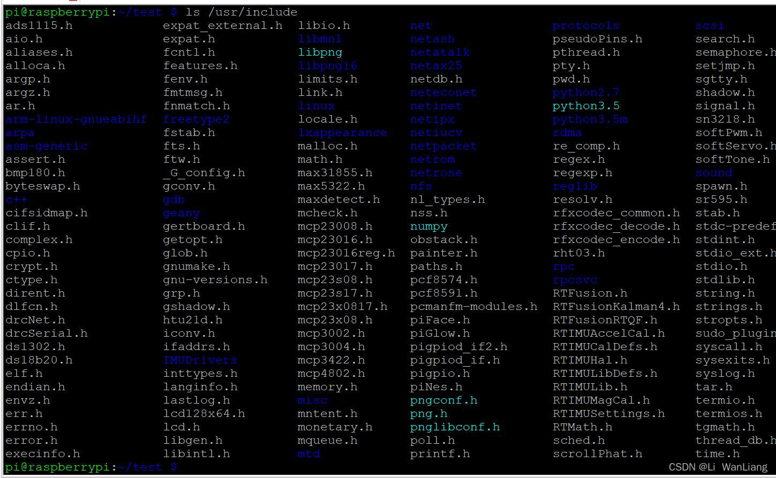The height and width of the screenshot is (478, 776).
Task: Click the libpng directory entry
Action: coord(320,52)
